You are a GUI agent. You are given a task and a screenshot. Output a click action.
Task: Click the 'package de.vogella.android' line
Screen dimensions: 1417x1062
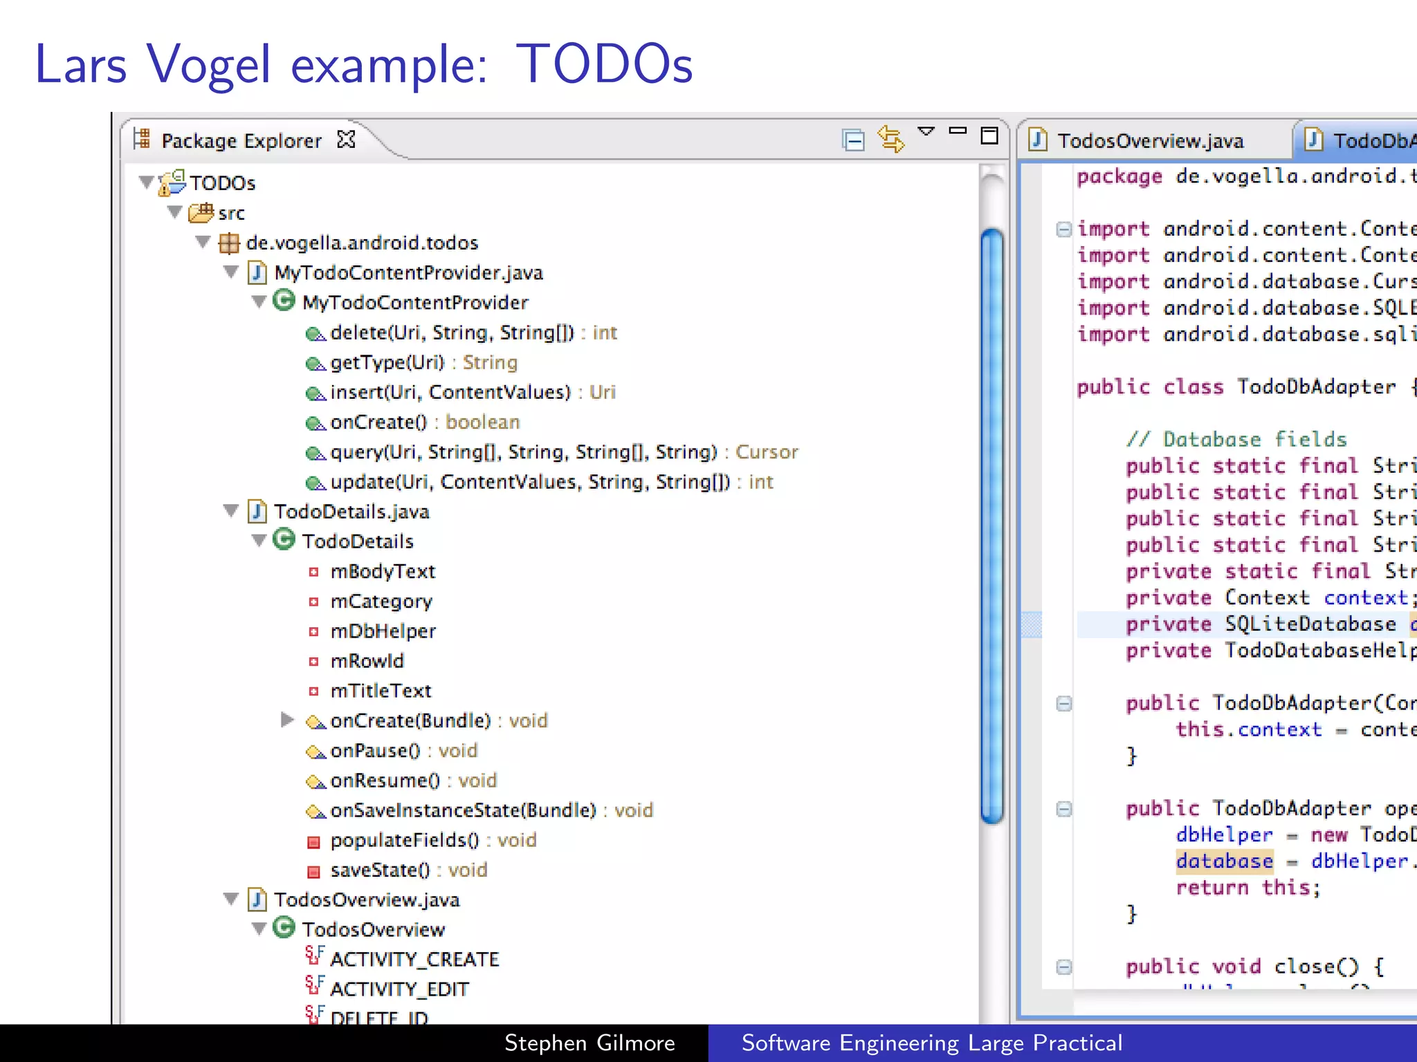[1247, 176]
